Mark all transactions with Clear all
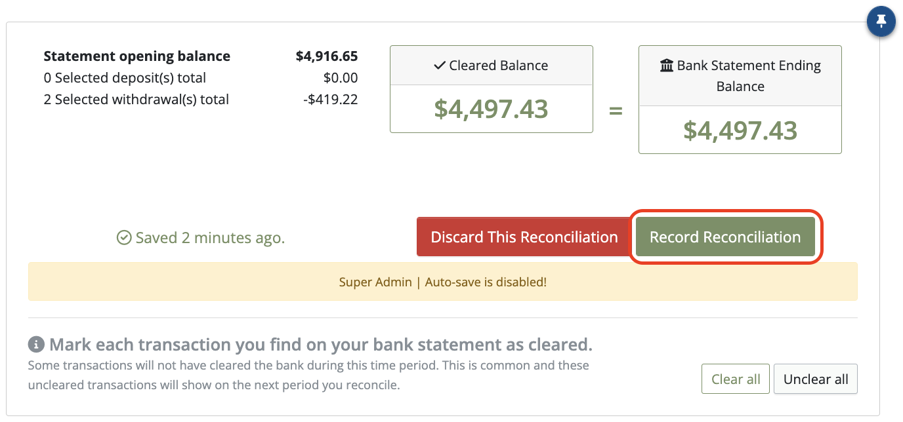Screen dimensions: 903x422 pyautogui.click(x=736, y=379)
